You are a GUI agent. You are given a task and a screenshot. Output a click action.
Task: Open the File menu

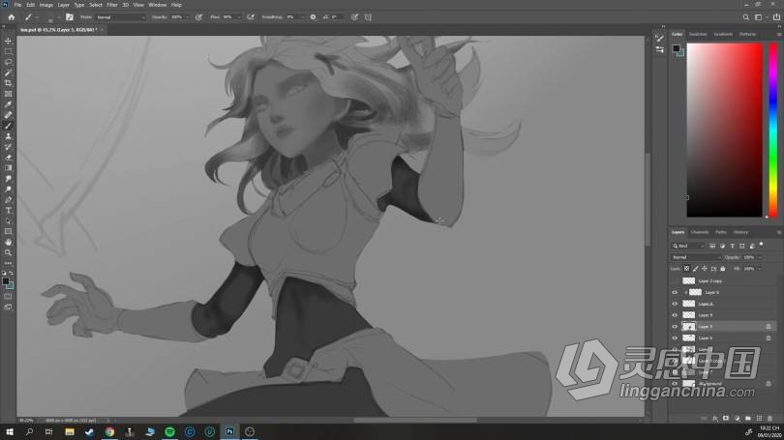click(18, 5)
